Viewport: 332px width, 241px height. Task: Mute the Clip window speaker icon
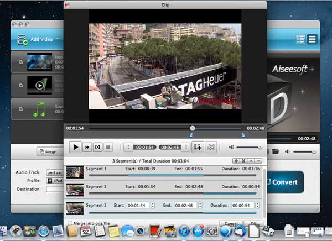point(231,147)
